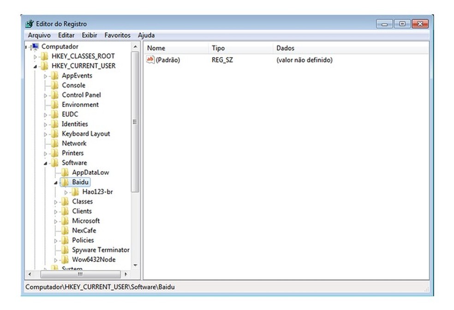Collapse the HKEY_CURRENT_USER key
Screen dimensions: 454x310
[35, 66]
